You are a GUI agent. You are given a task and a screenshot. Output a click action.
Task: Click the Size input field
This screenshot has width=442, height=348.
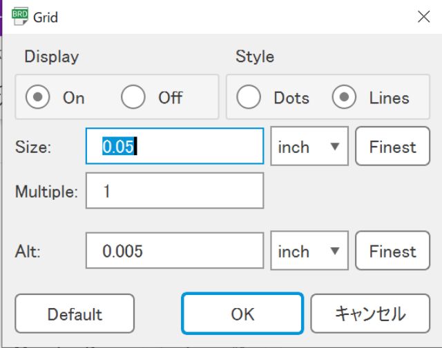point(175,146)
